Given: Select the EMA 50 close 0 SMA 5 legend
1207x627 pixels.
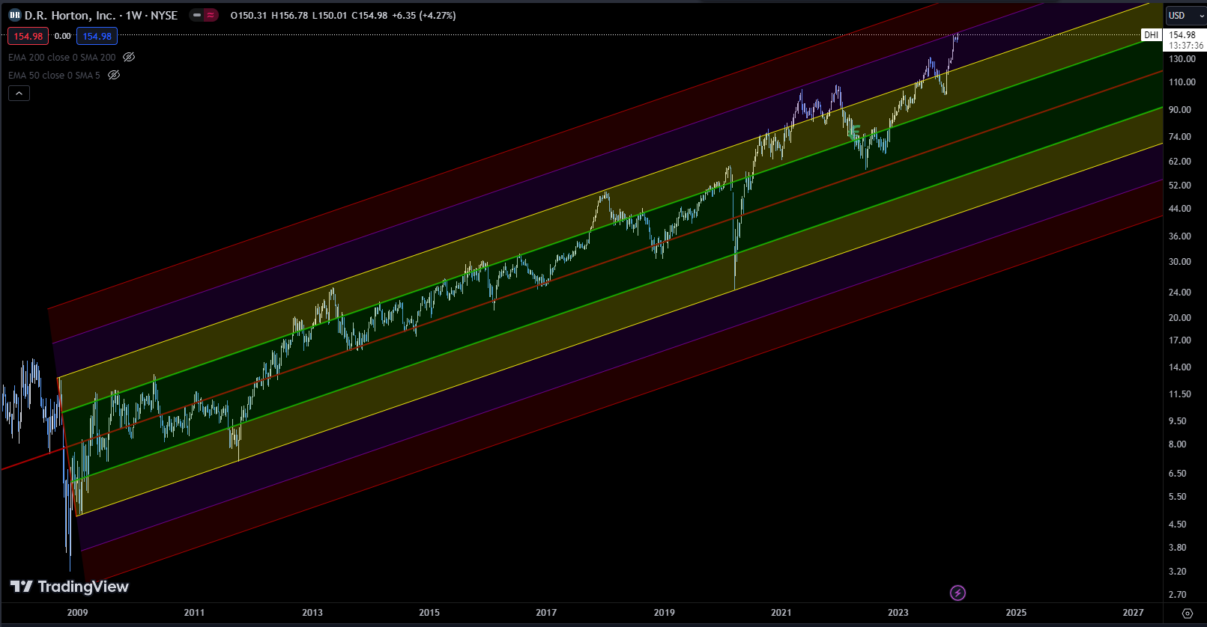Looking at the screenshot, I should point(54,75).
